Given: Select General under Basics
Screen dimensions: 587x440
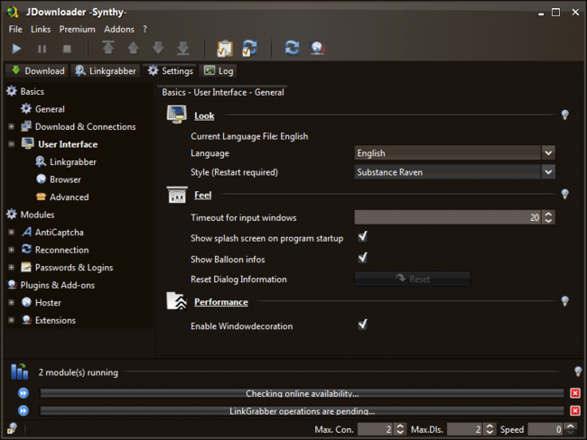Looking at the screenshot, I should [50, 109].
